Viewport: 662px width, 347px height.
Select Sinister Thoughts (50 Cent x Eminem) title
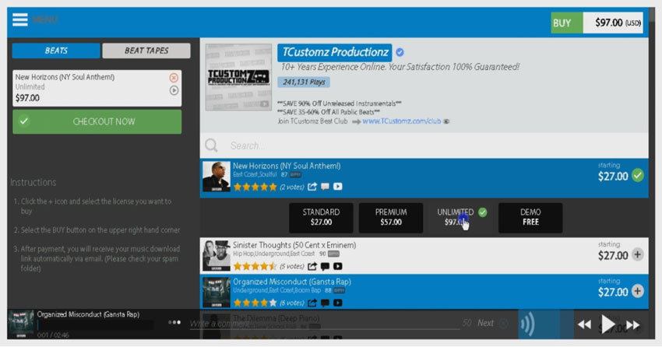click(294, 245)
